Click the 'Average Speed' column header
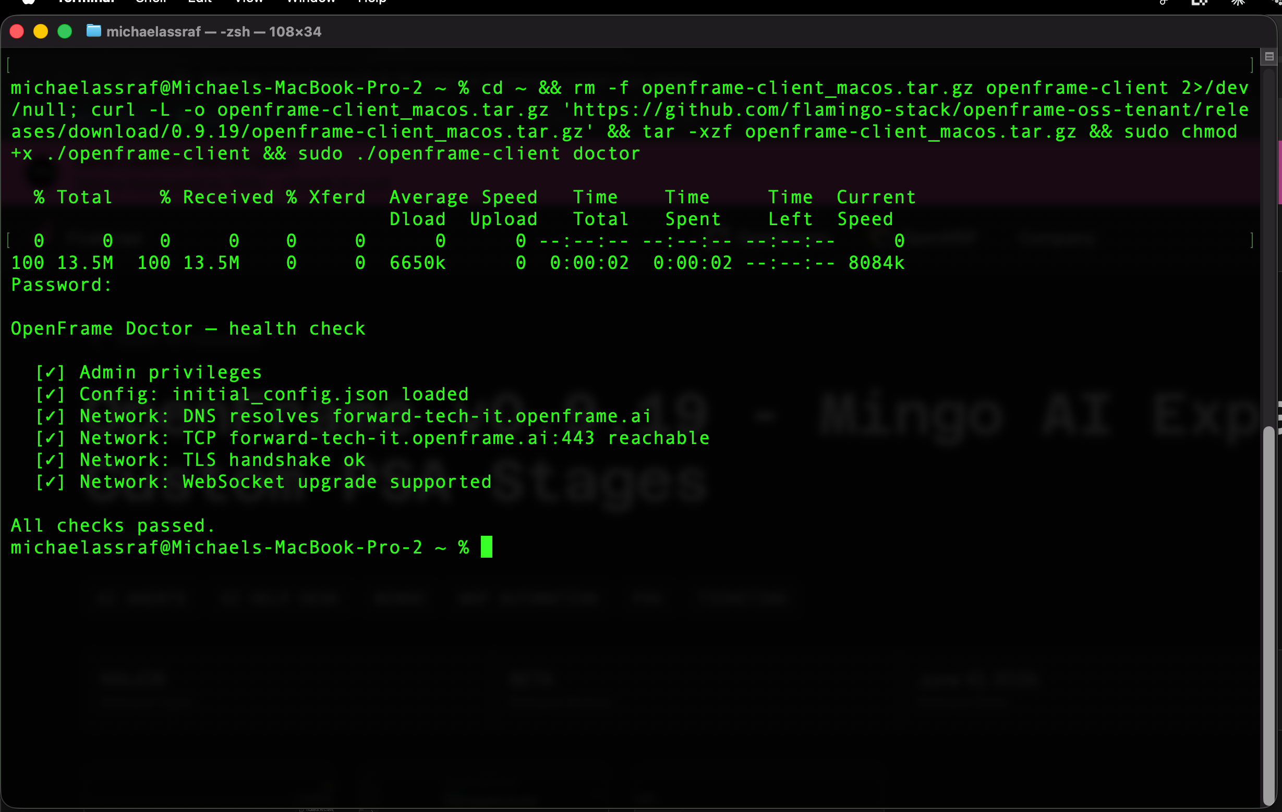The height and width of the screenshot is (812, 1282). pyautogui.click(x=463, y=197)
